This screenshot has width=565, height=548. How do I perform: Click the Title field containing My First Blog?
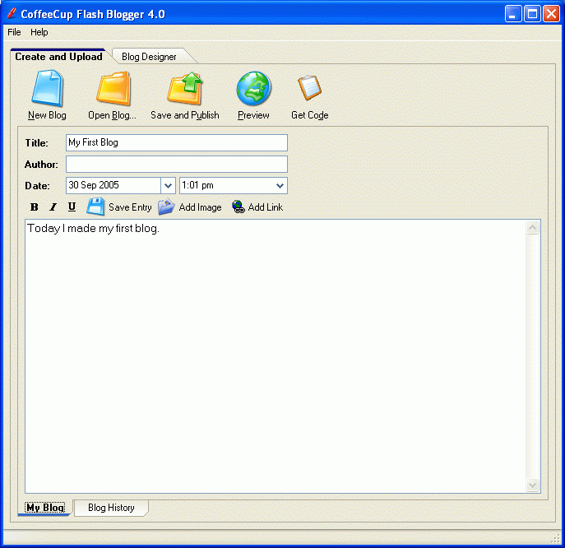(177, 142)
